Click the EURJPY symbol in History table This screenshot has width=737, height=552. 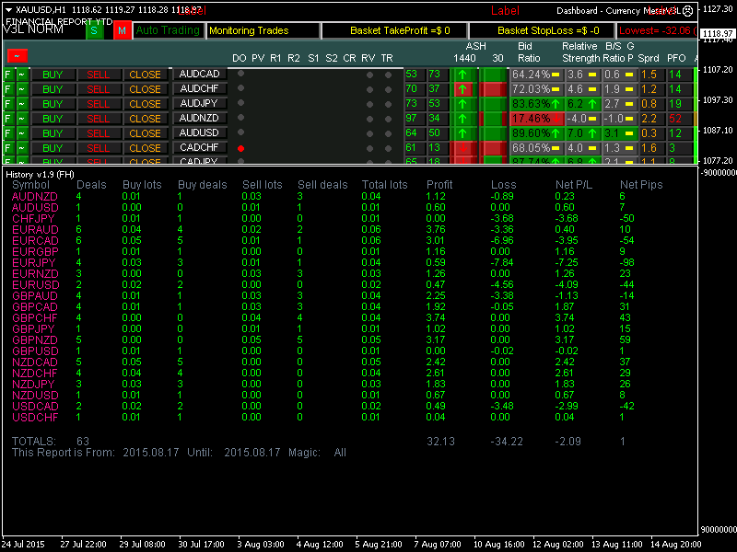[34, 263]
